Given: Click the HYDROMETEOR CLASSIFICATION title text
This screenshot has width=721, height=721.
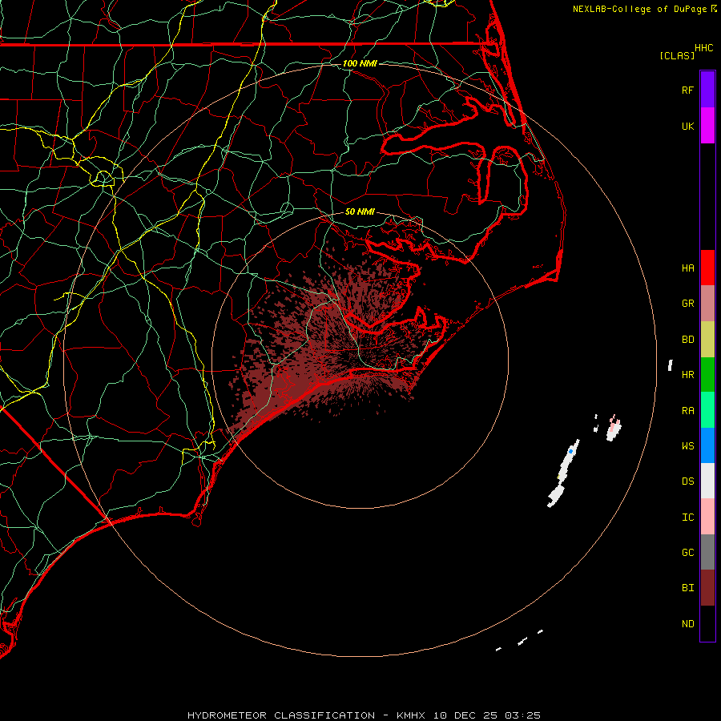Looking at the screenshot, I should pos(281,715).
